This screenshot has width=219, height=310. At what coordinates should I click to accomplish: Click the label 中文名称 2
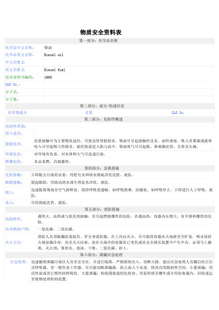coord(15,62)
